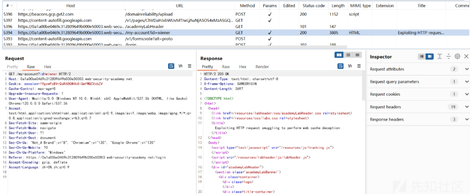Sort table by MIME type column

pos(360,5)
